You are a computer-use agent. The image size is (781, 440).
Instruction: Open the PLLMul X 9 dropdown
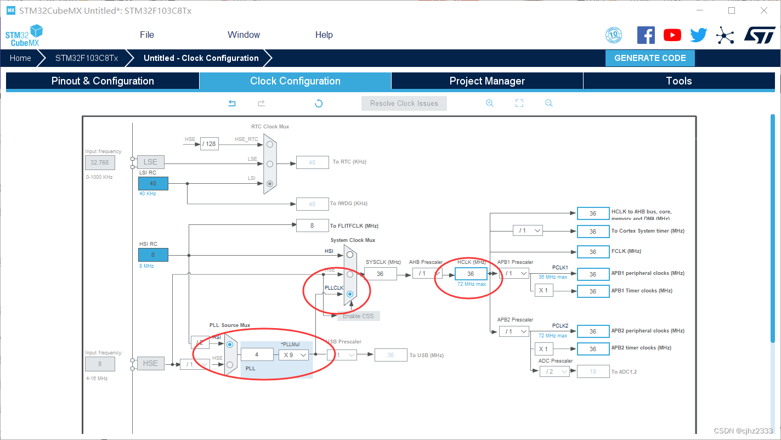click(293, 355)
